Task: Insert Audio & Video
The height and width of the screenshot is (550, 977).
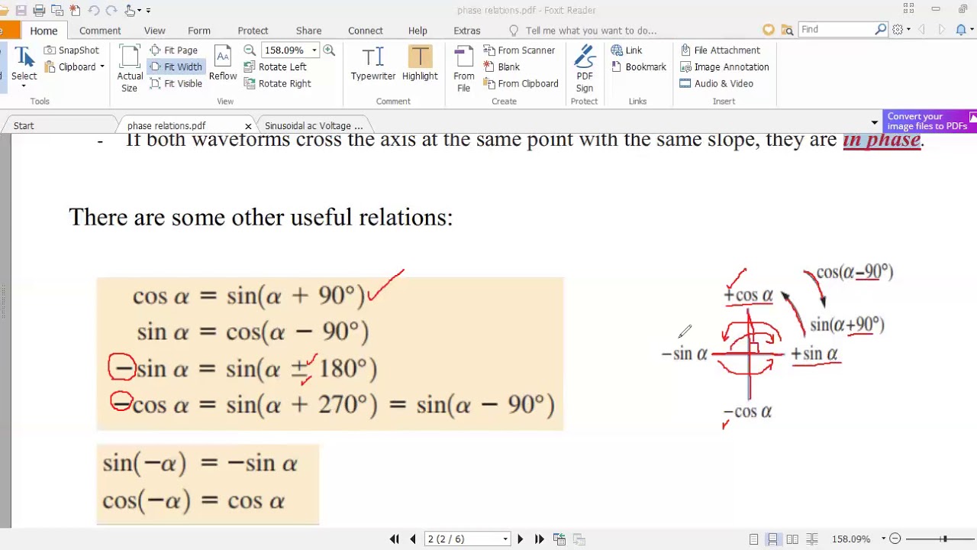Action: point(716,84)
